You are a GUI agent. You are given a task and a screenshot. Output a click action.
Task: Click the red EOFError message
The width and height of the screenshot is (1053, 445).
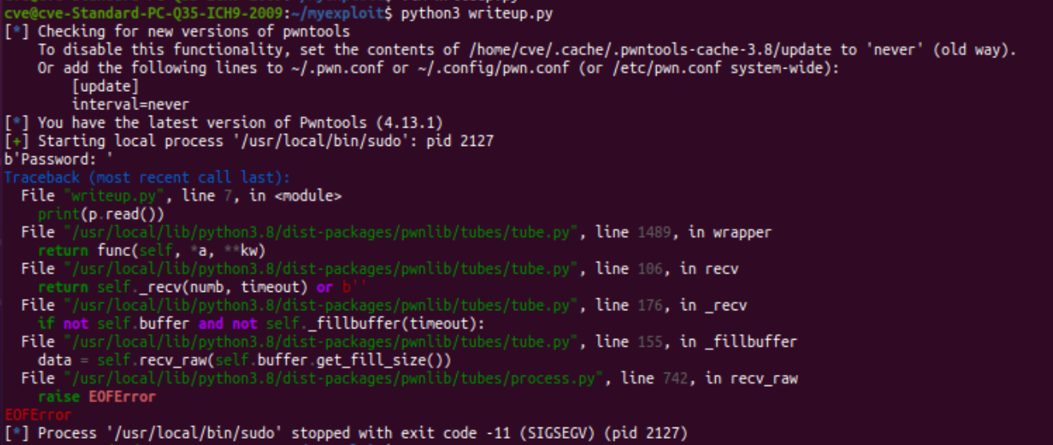click(x=38, y=415)
